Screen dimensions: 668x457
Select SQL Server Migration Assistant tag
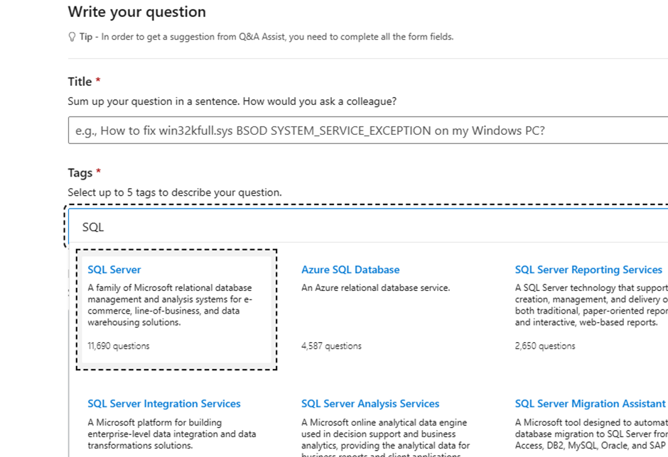point(590,404)
